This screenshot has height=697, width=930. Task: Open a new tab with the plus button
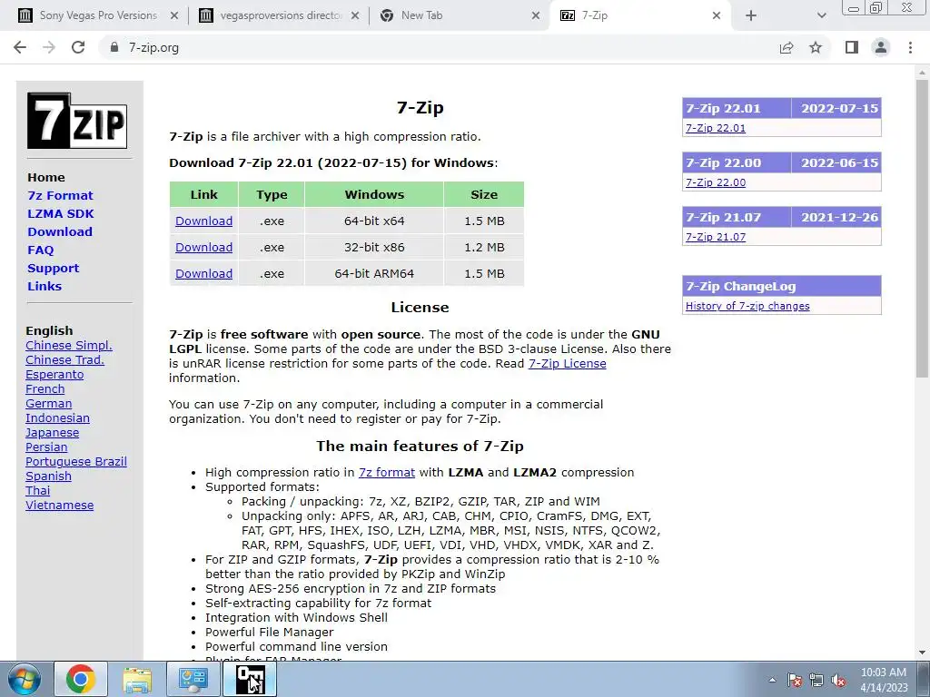click(751, 15)
